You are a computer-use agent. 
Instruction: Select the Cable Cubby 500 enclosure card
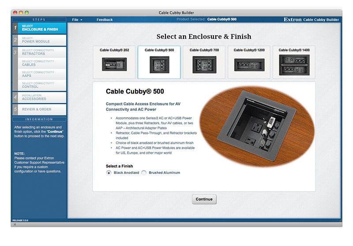tap(159, 62)
